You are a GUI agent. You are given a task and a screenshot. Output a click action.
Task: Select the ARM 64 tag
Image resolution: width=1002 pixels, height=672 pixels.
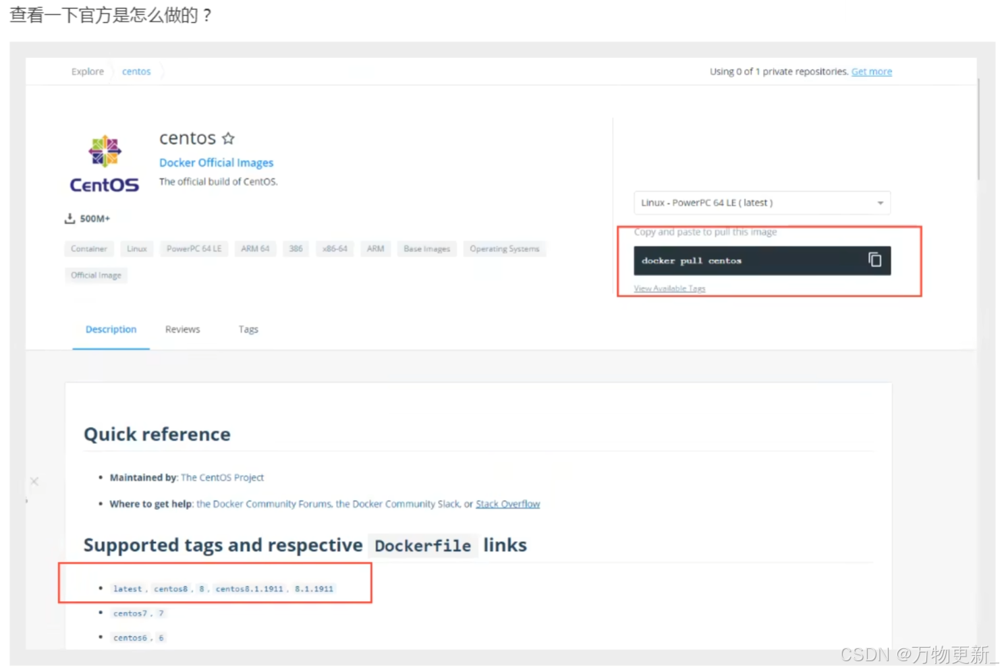click(x=255, y=249)
